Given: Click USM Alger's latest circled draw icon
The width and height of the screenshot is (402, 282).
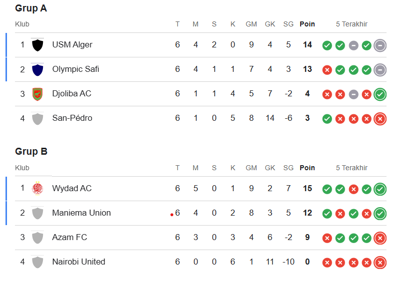Looking at the screenshot, I should (x=380, y=45).
